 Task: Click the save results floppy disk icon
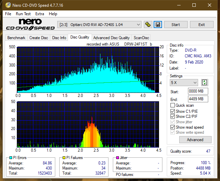point(158,25)
